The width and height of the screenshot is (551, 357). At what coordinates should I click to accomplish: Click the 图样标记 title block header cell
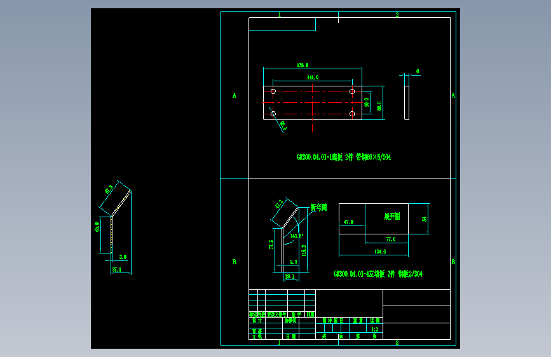pos(332,320)
